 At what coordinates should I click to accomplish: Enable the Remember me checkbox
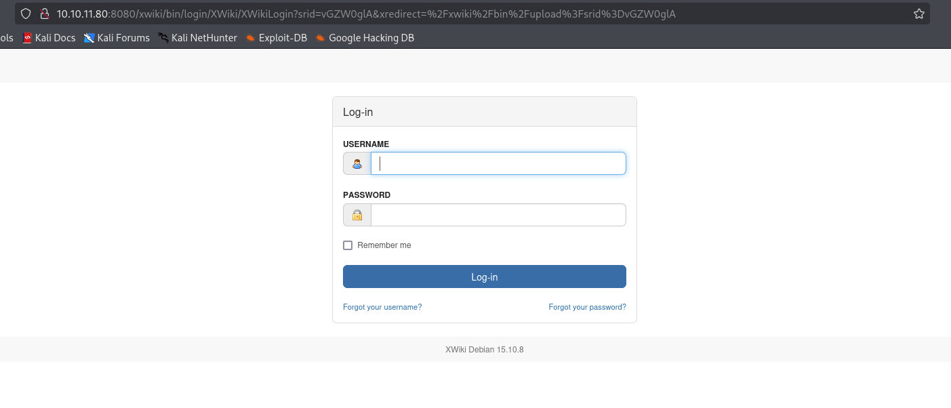(348, 245)
